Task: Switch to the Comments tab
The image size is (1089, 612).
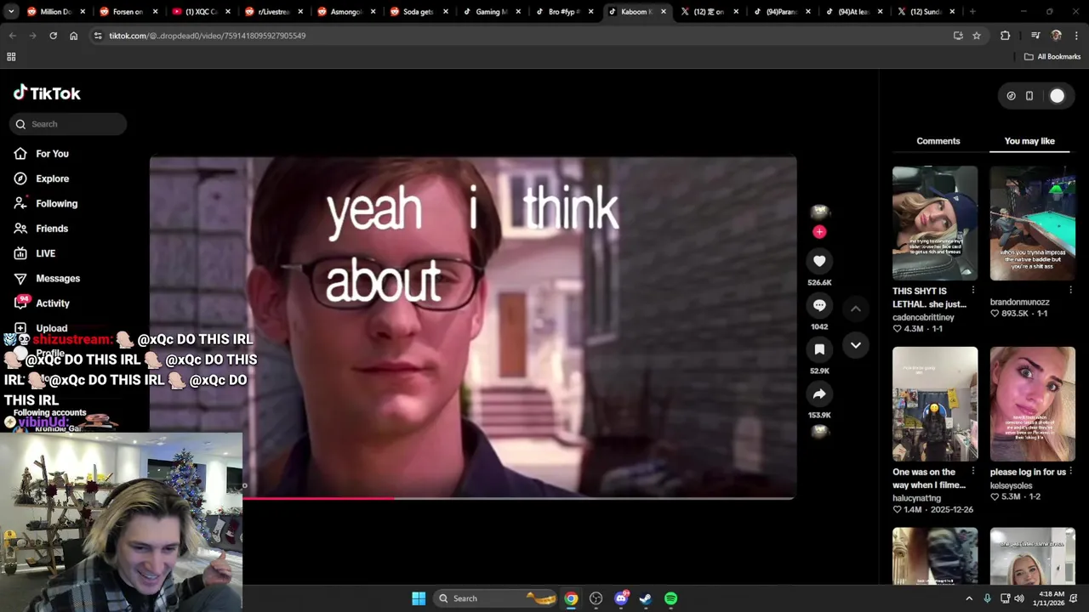Action: pos(938,141)
